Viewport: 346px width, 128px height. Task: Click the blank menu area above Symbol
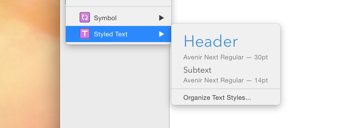(x=118, y=2)
